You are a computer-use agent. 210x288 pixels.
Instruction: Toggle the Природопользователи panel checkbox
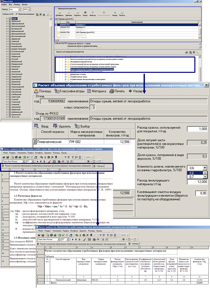56,8
